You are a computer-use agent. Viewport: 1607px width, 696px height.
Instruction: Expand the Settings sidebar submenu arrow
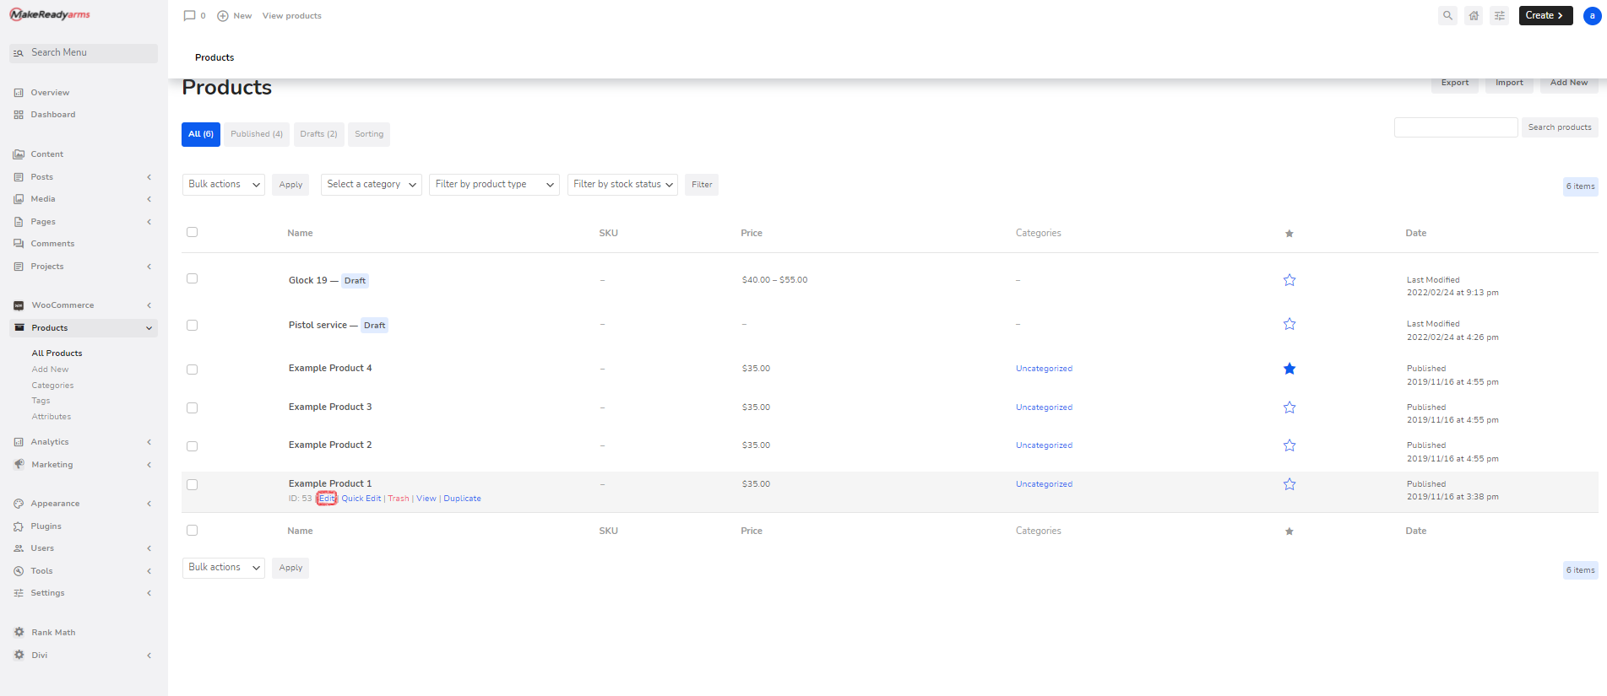(x=149, y=593)
